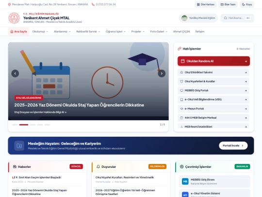Click the Hızlı Arama search field
This screenshot has width=262, height=197.
coord(237,18)
